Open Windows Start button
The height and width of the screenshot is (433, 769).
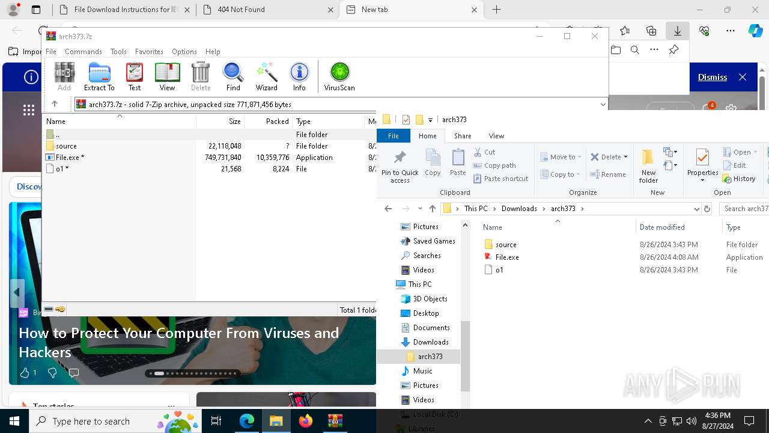[x=14, y=421]
